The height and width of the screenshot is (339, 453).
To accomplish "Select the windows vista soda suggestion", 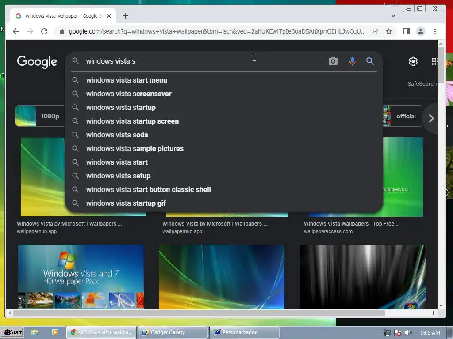I will pos(224,135).
